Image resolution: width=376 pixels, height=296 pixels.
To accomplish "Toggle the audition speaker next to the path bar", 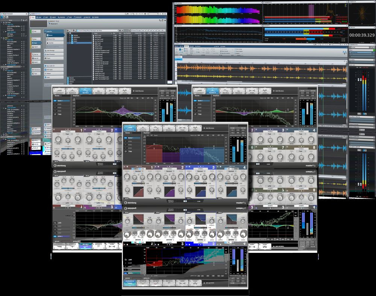I will coord(121,30).
